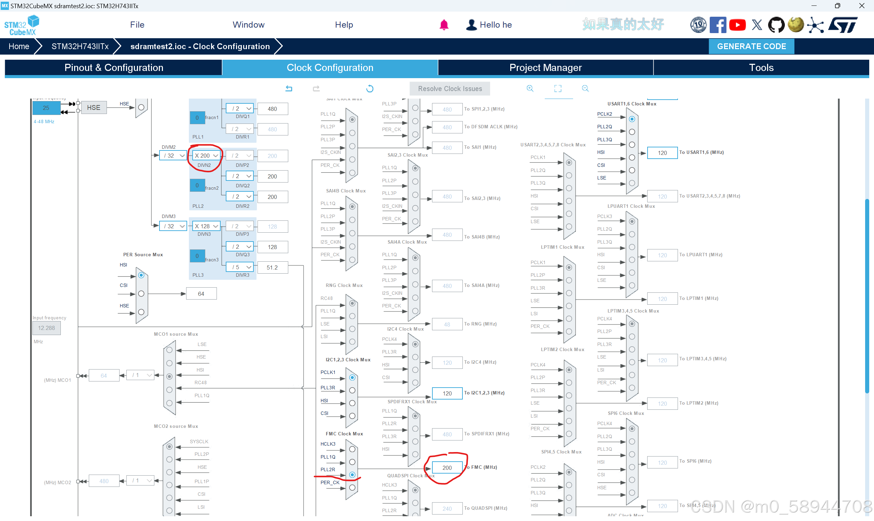Click the fit-to-screen zoom icon
874x521 pixels.
point(557,88)
